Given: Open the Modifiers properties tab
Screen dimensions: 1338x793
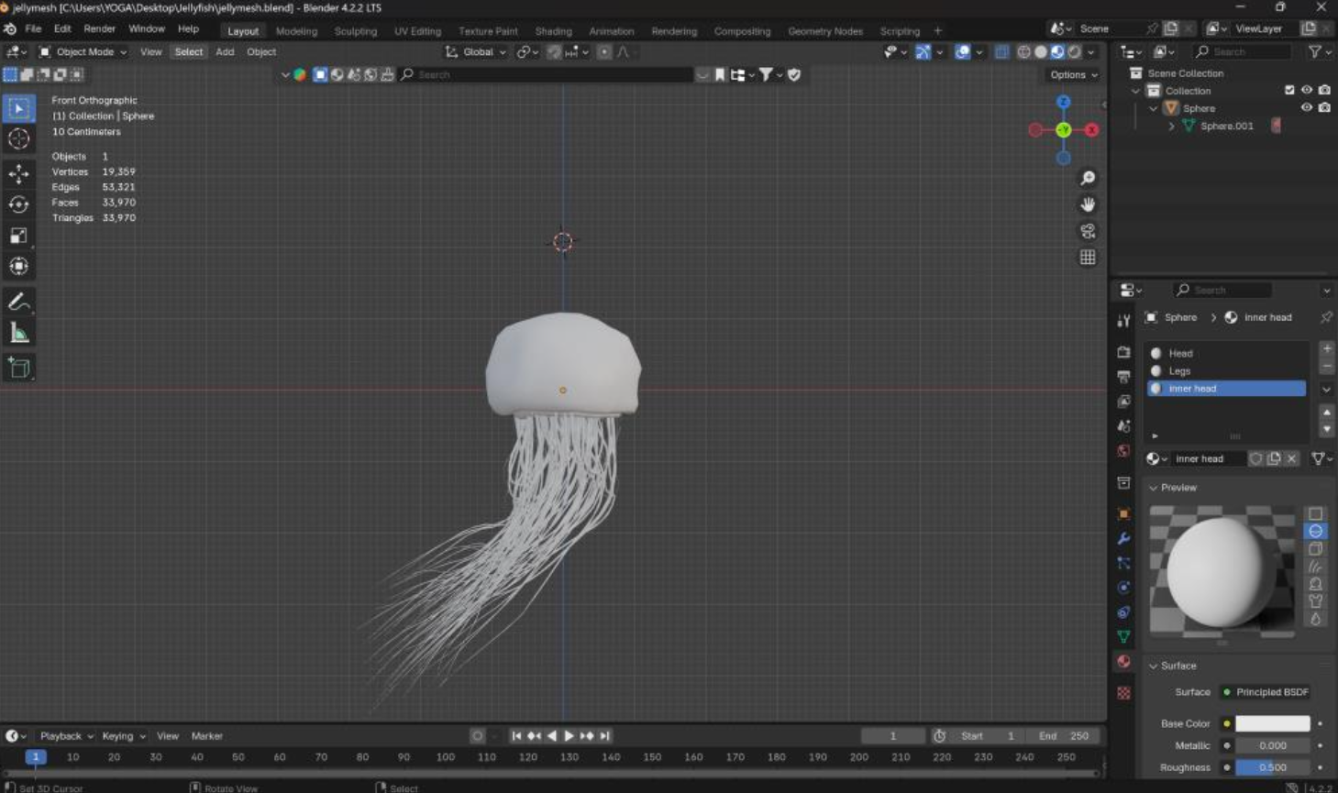Looking at the screenshot, I should (x=1123, y=538).
